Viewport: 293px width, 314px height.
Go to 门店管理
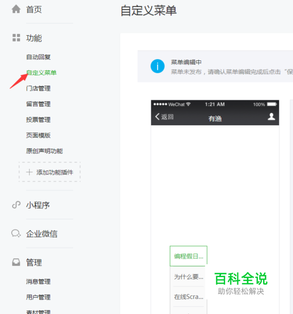tap(38, 88)
